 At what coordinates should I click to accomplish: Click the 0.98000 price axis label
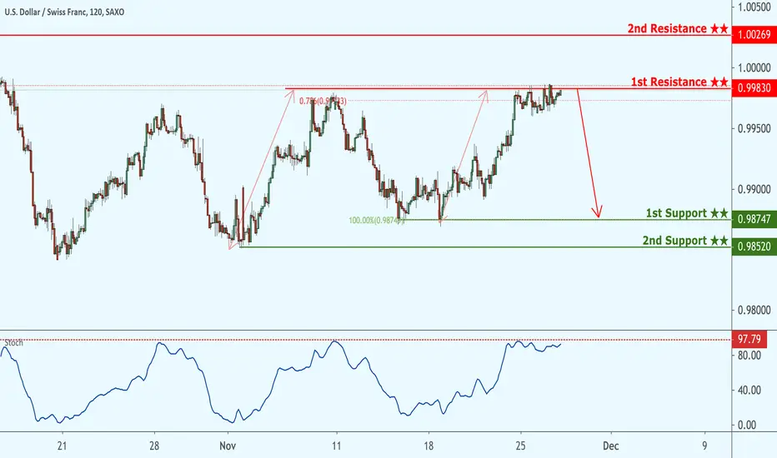coord(754,311)
